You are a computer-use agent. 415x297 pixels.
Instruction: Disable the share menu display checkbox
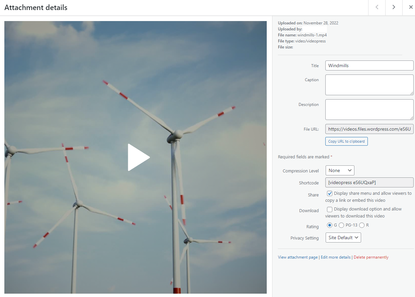[x=330, y=193]
